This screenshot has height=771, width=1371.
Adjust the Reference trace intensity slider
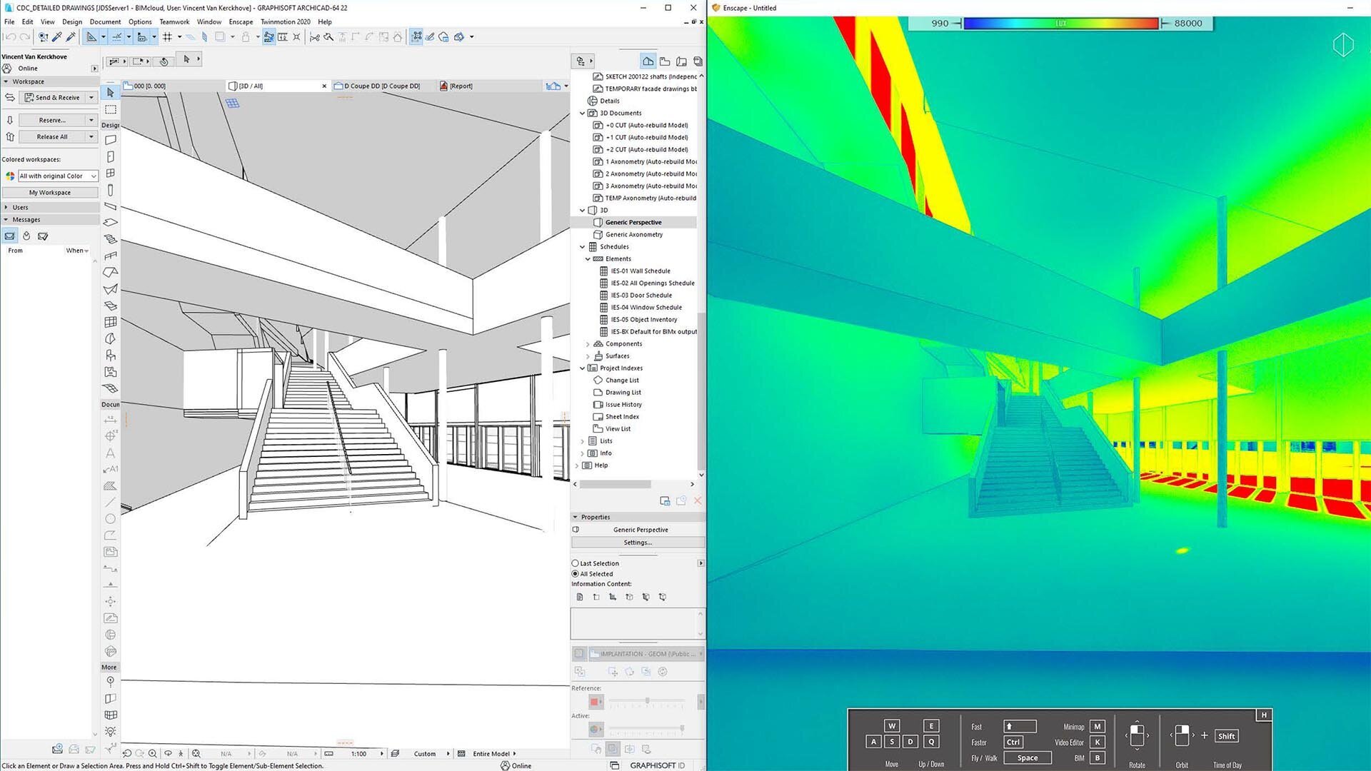[647, 702]
